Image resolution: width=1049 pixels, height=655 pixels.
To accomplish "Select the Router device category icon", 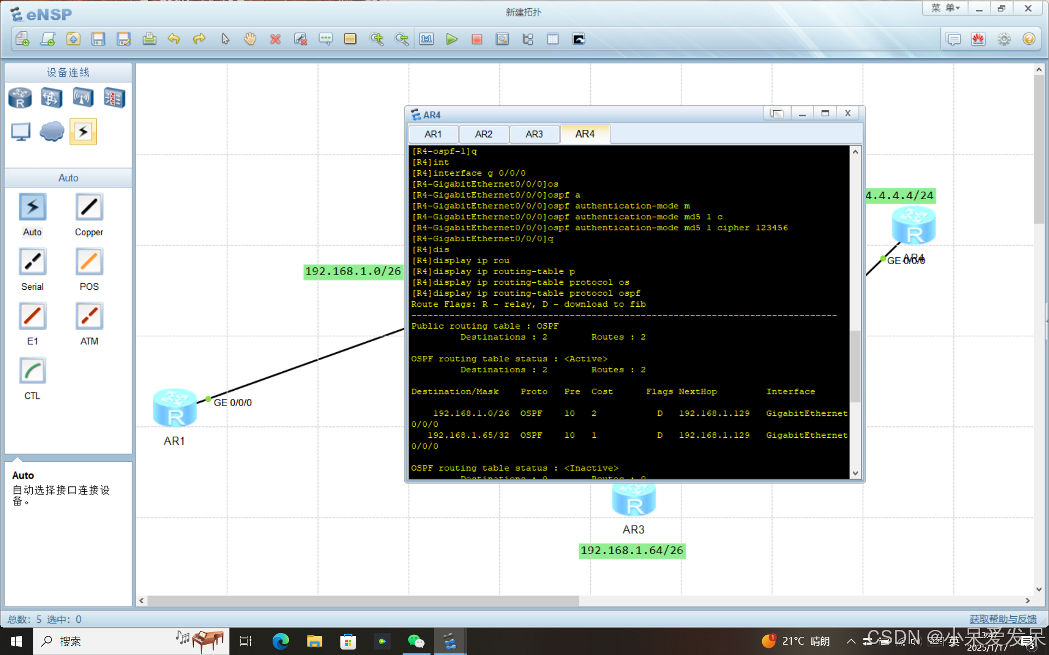I will point(20,98).
